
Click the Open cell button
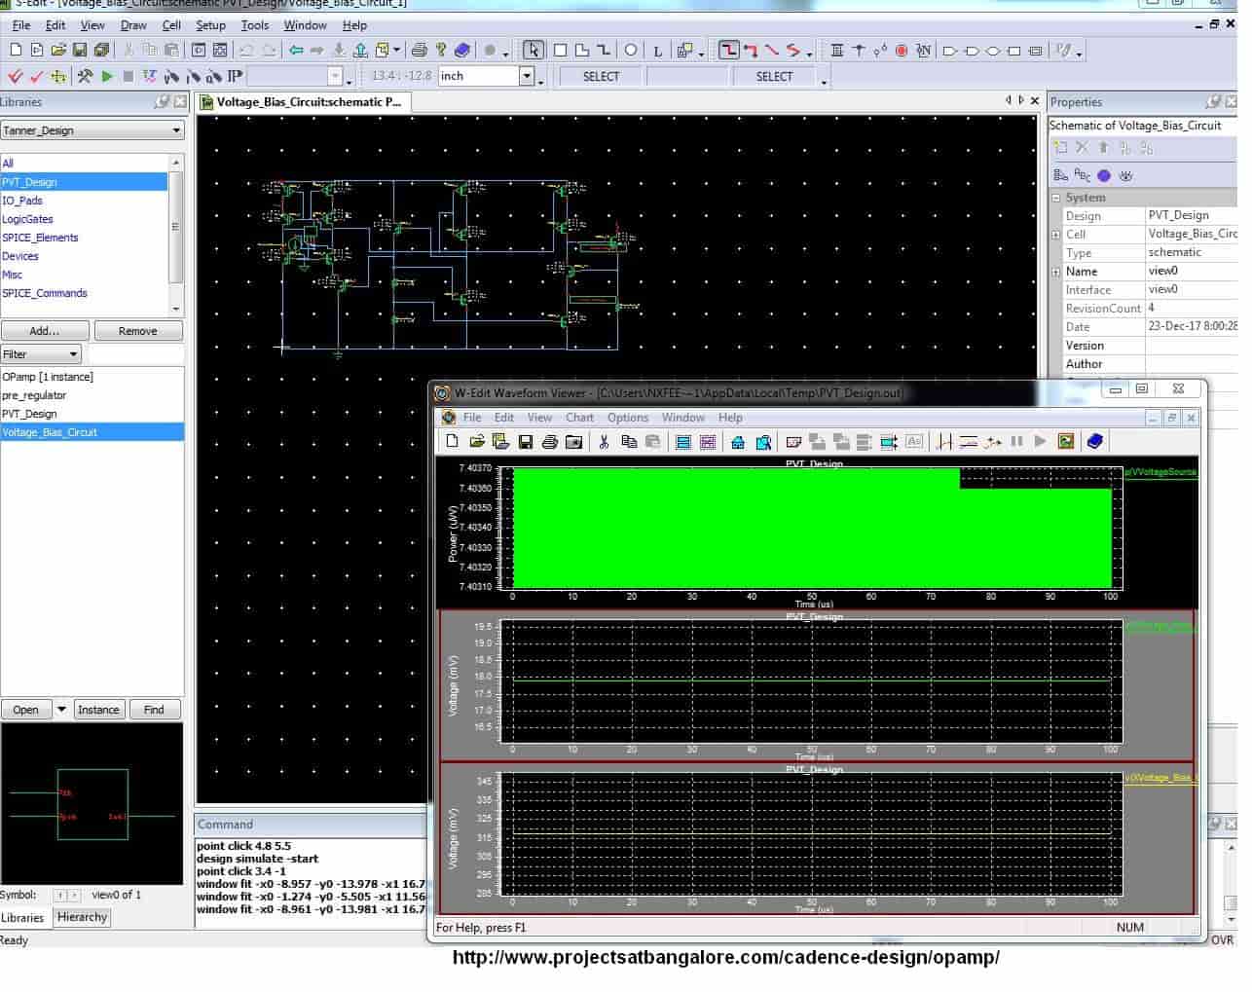[26, 710]
